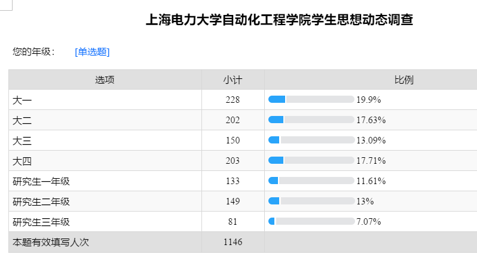This screenshot has width=477, height=266.
Task: Click the 大一 progress bar showing 19.9%
Action: click(x=311, y=99)
